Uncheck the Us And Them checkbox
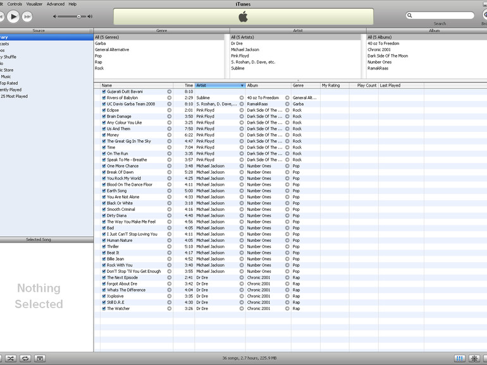This screenshot has height=365, width=487. pos(104,129)
